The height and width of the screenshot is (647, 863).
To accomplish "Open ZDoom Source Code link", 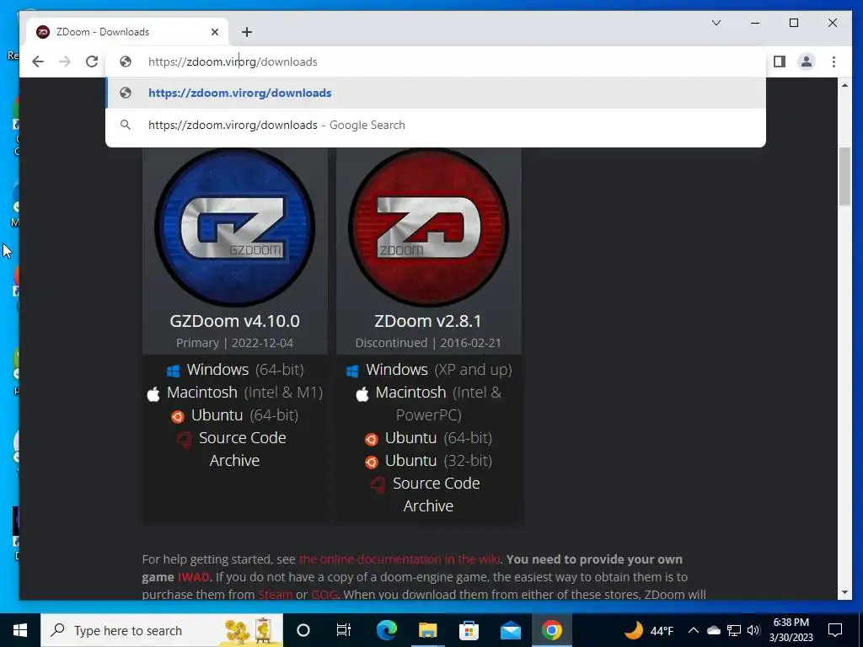I will coord(436,483).
